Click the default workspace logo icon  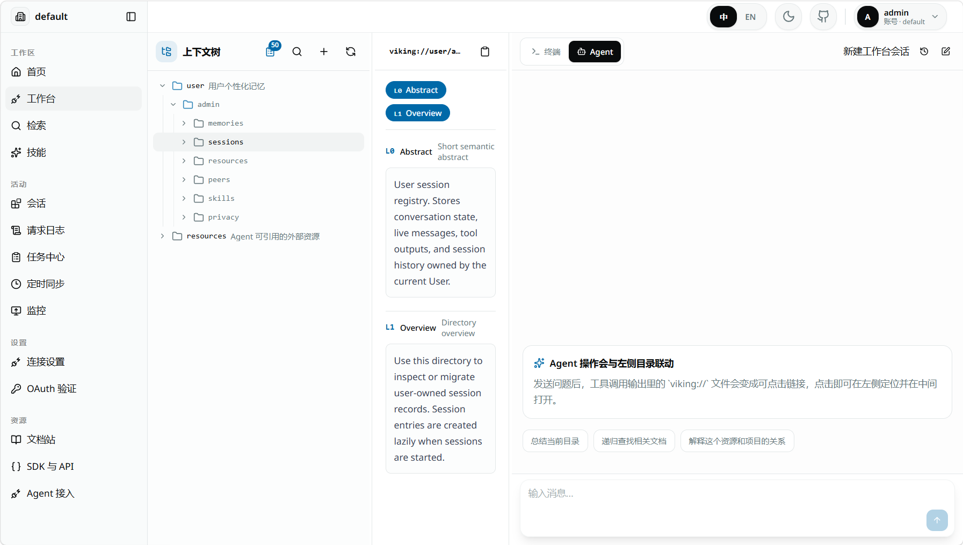(x=20, y=17)
